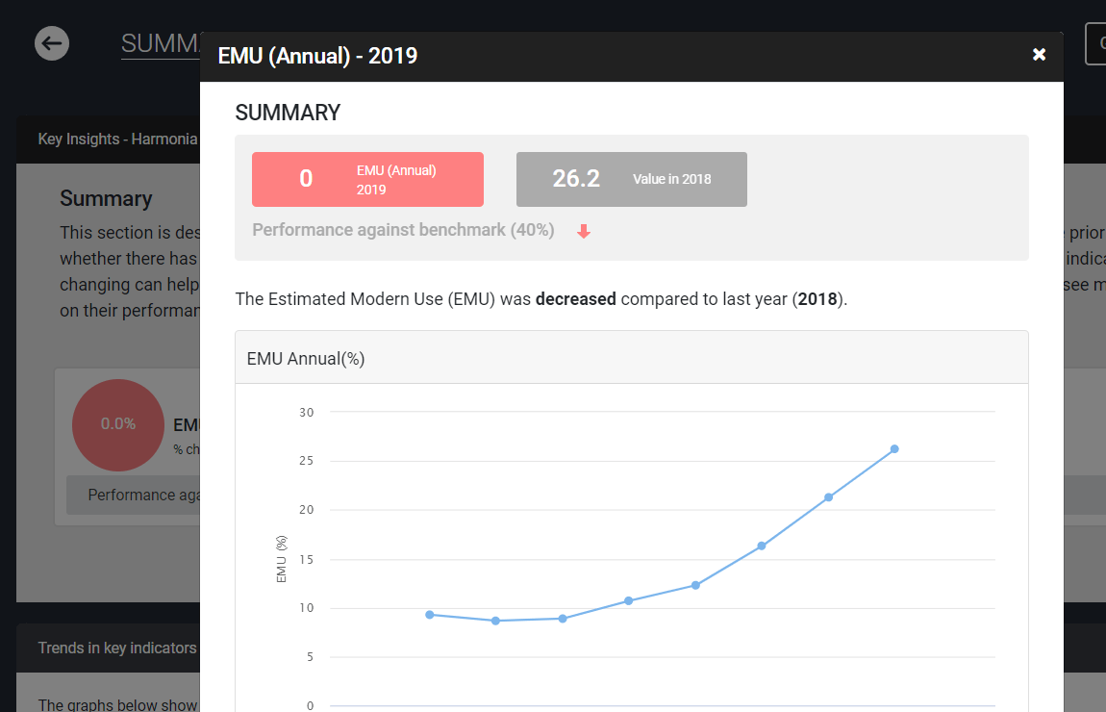Click the partially visible top-right outlined button
1106x712 pixels.
pos(1095,43)
